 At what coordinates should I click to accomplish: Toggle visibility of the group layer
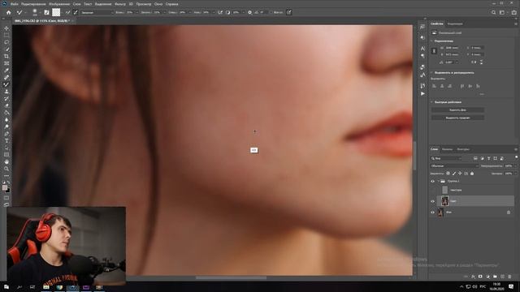(x=432, y=181)
